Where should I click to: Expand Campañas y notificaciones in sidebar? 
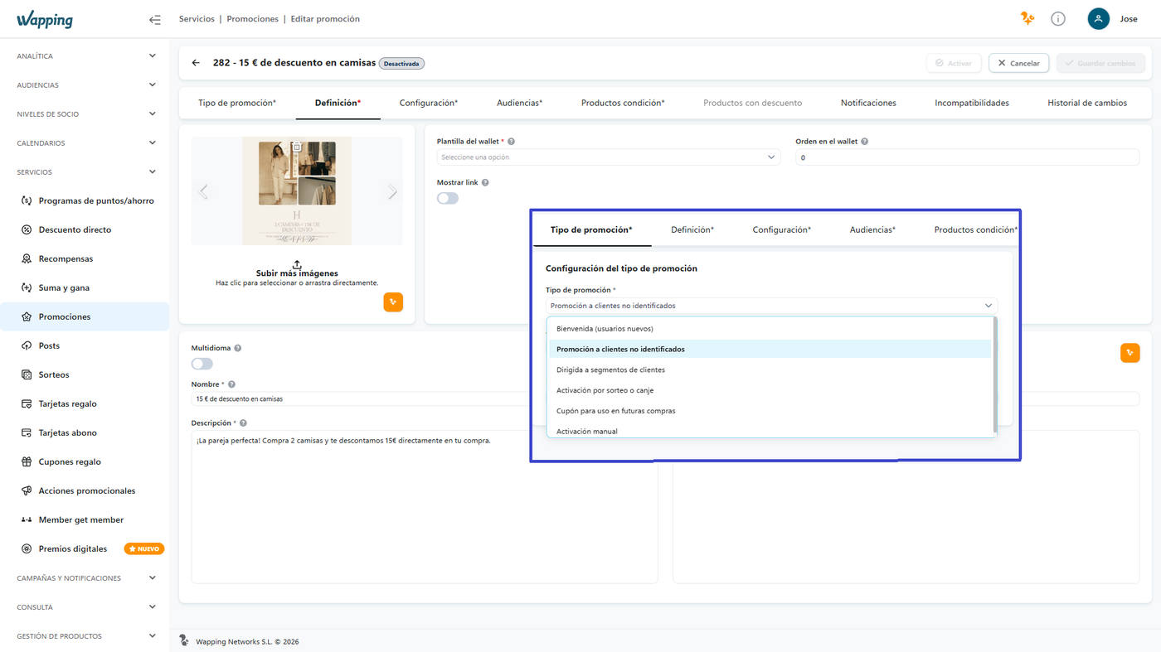click(x=85, y=578)
